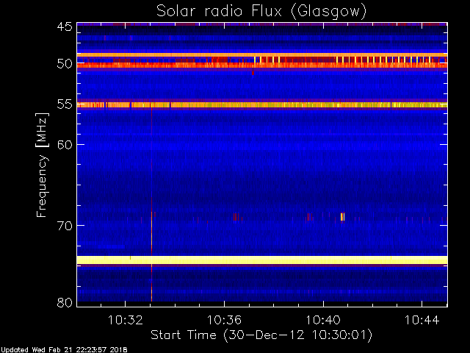
Task: Click the time tick label "10:40"
Action: (323, 320)
